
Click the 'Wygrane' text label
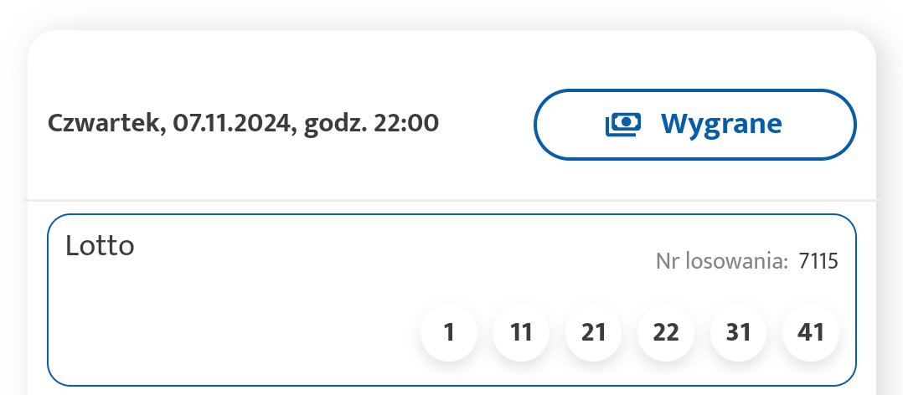tap(721, 124)
